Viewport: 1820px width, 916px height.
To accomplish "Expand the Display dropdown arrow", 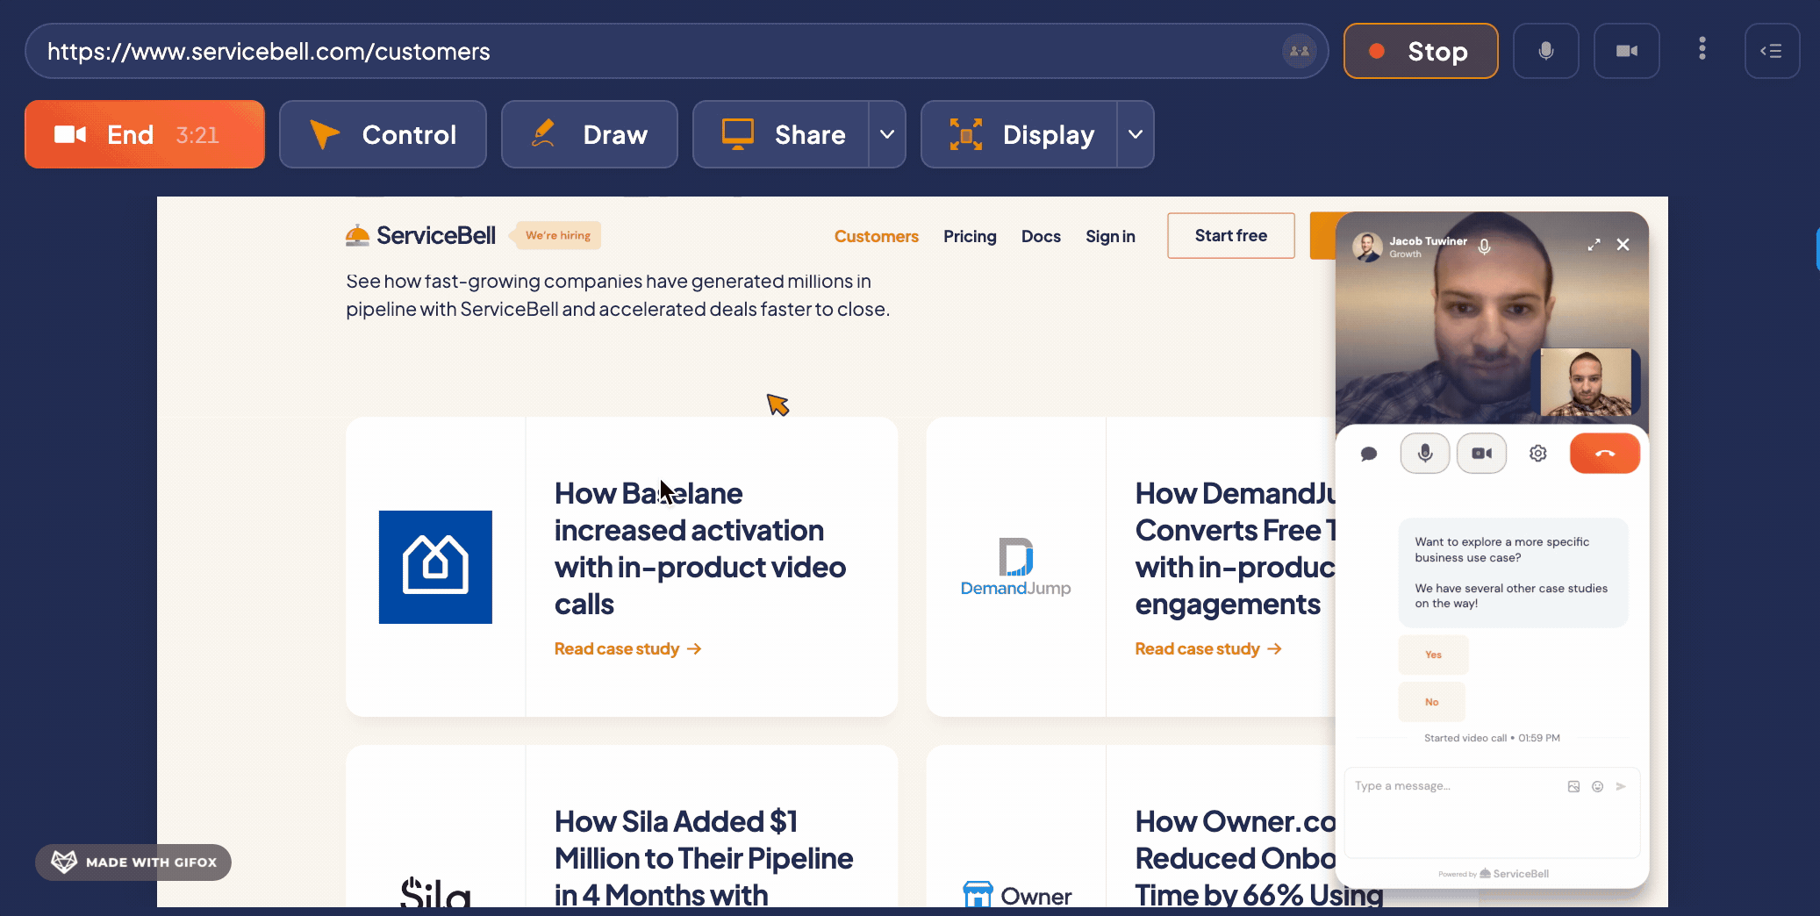I will (x=1136, y=134).
